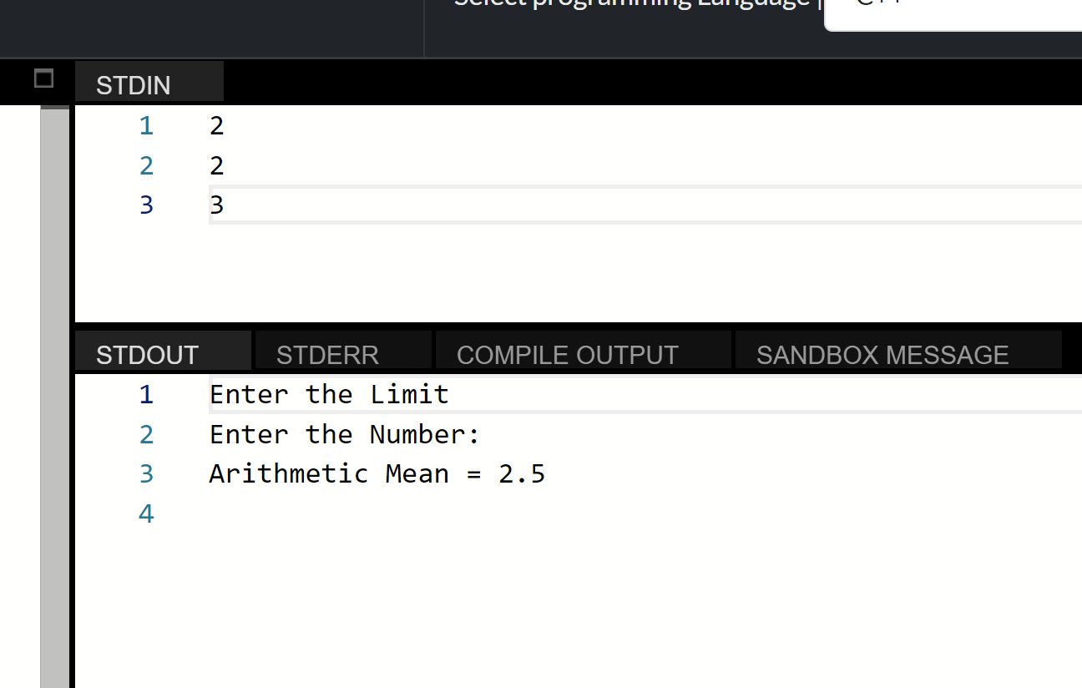
Task: Switch to the STDERR tab
Action: click(327, 354)
